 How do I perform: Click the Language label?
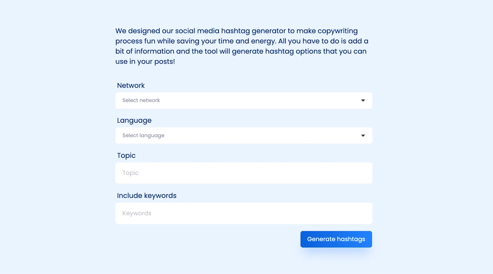point(134,120)
